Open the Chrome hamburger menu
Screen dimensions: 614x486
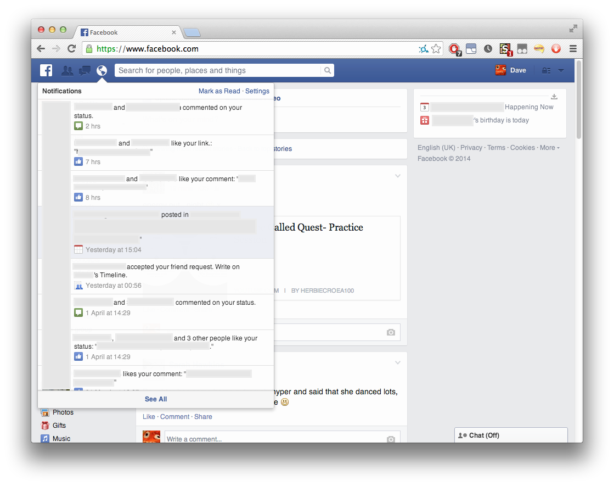573,48
